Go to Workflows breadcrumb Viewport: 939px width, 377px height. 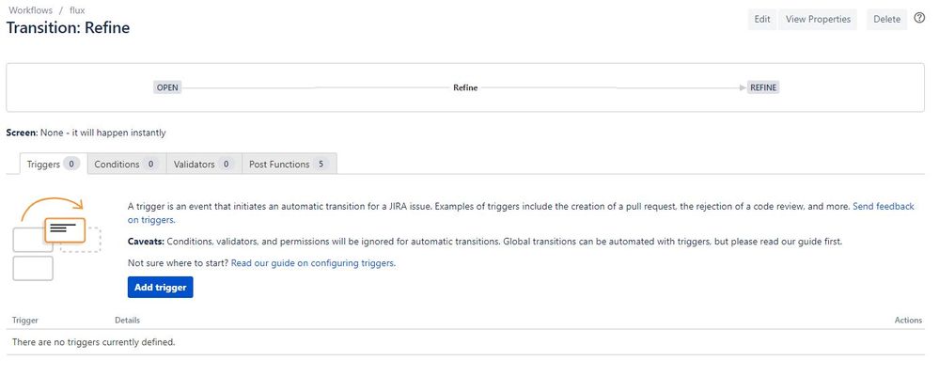(x=30, y=10)
